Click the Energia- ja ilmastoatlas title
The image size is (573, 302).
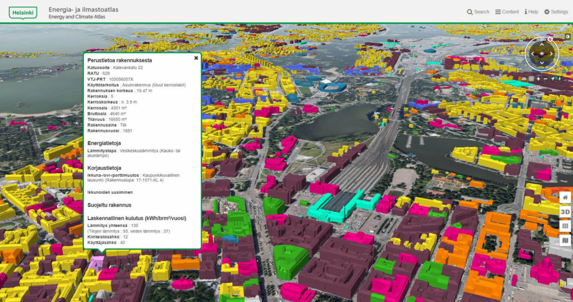(83, 10)
